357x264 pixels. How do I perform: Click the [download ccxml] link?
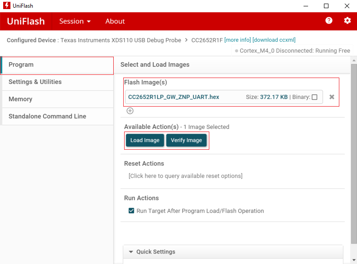pos(274,40)
